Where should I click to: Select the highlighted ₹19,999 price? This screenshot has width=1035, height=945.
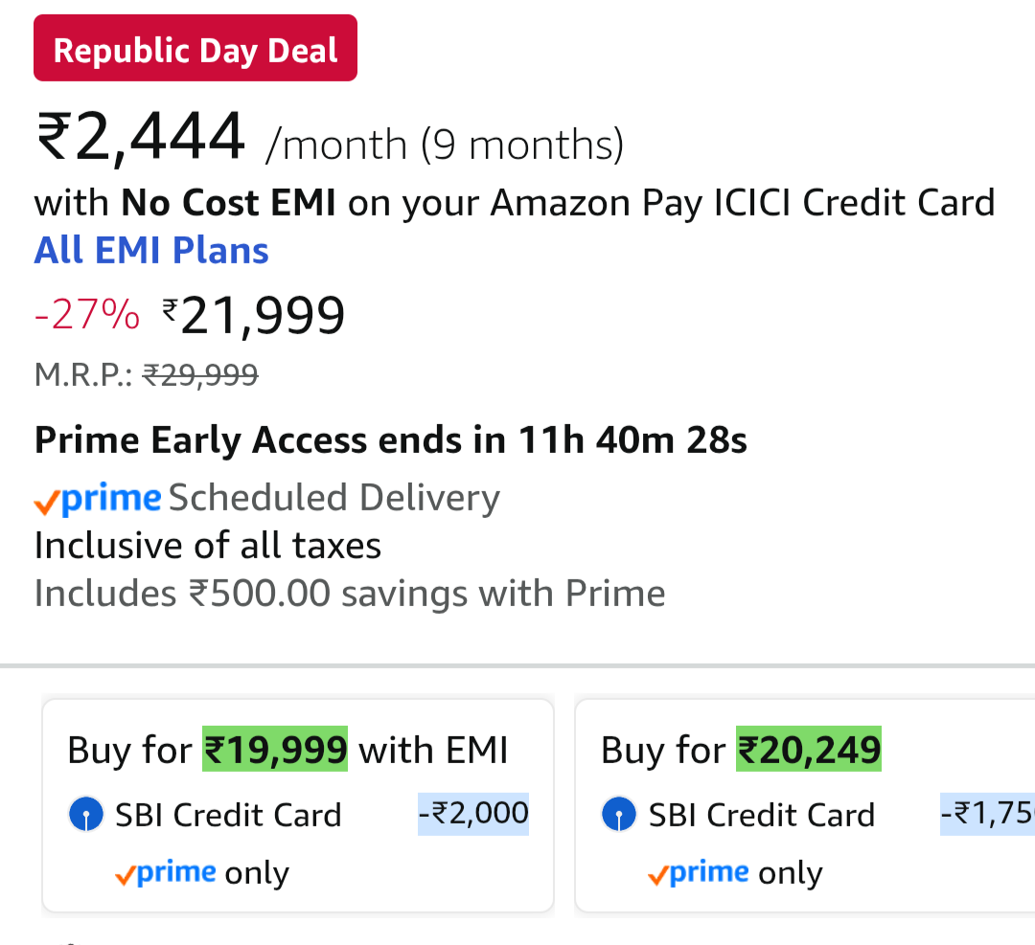point(275,750)
